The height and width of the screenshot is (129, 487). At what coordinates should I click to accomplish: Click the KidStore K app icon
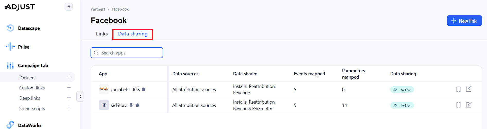[104, 105]
